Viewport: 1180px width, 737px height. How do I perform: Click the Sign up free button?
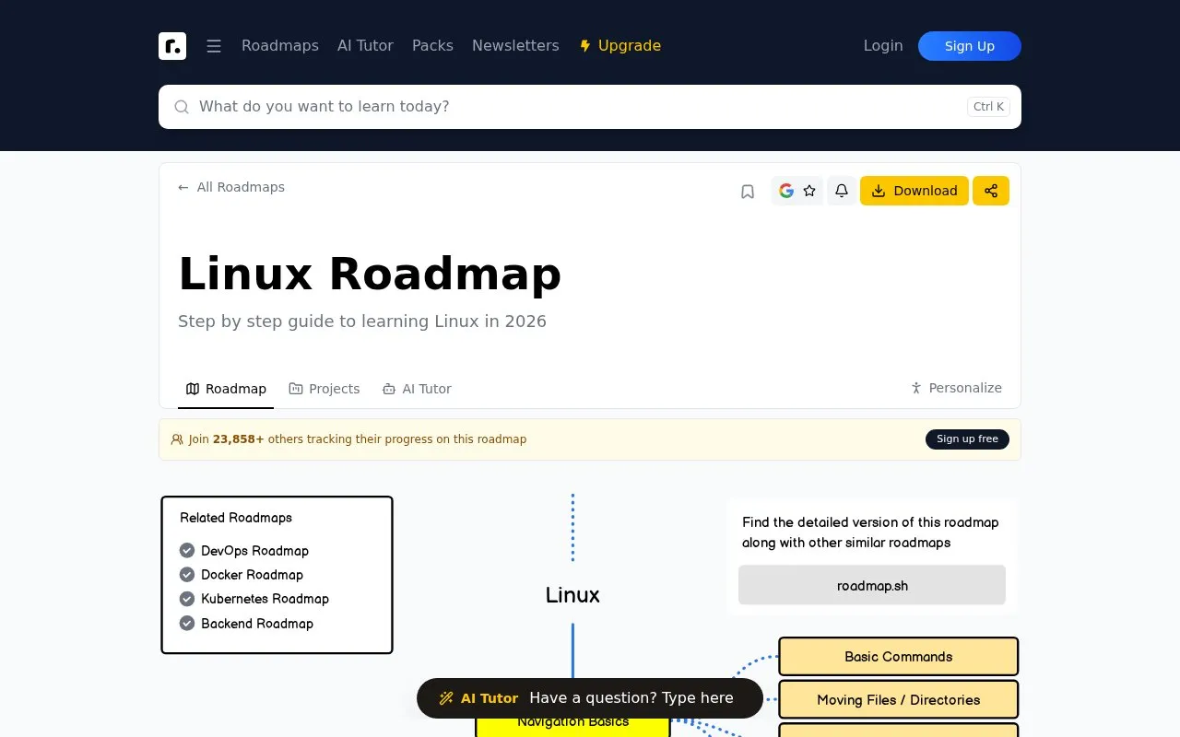click(967, 439)
